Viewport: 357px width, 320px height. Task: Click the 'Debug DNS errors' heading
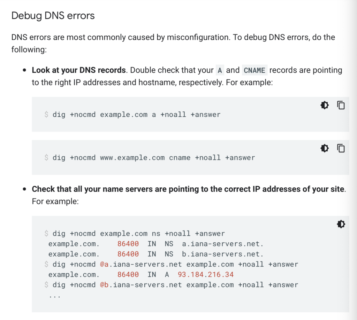[x=53, y=16]
